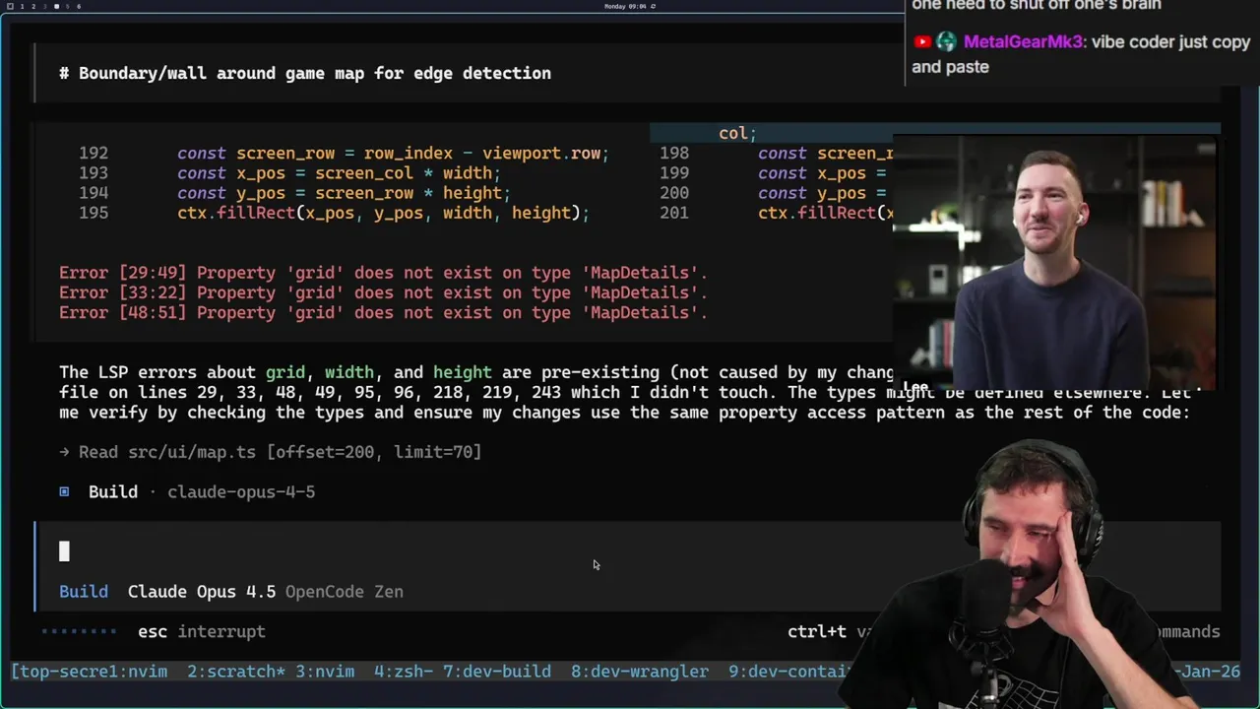Click ctrl+t shortcut hint
This screenshot has height=709, width=1260.
tap(817, 631)
